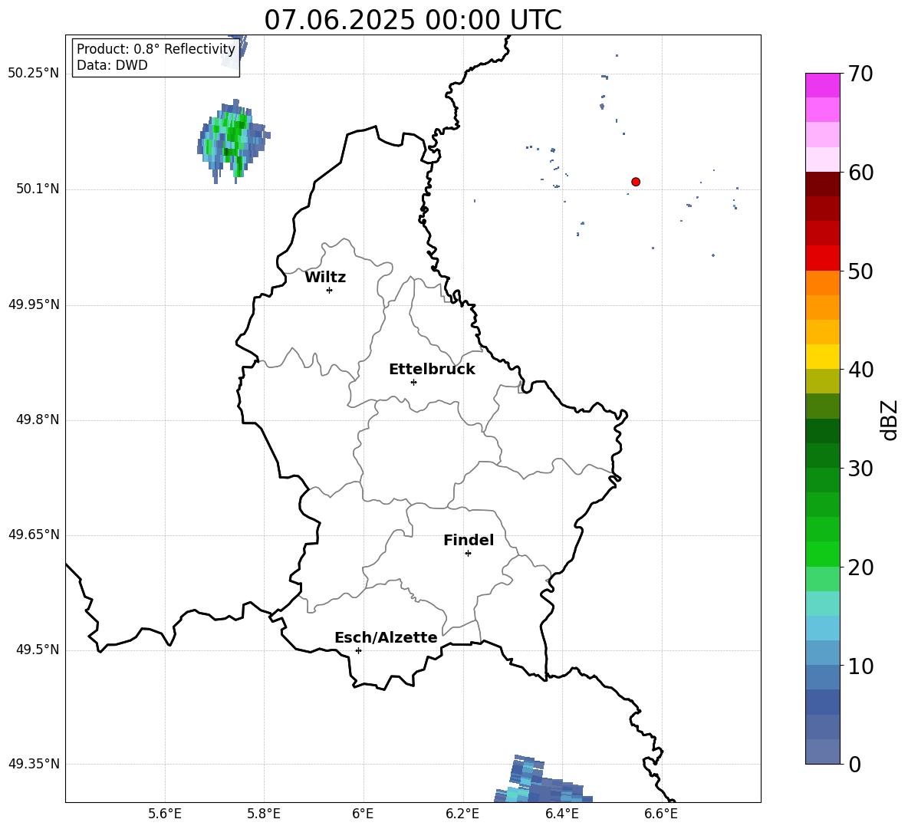Click the magenta top segment of colorbar
The height and width of the screenshot is (829, 908).
823,85
